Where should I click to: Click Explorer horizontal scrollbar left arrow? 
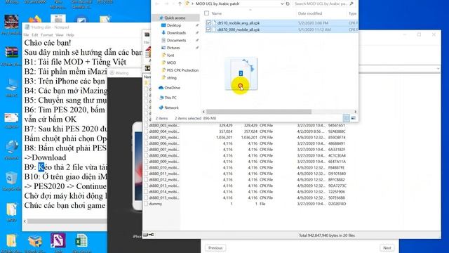click(x=204, y=112)
